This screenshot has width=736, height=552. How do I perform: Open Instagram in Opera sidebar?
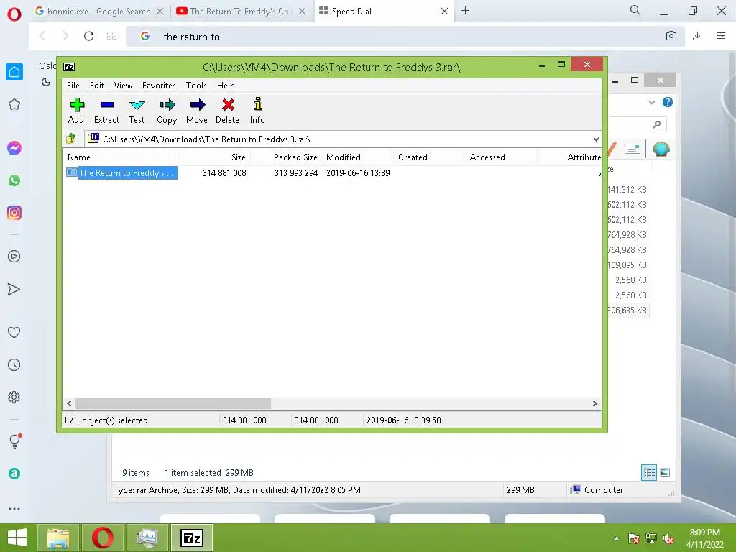tap(14, 213)
